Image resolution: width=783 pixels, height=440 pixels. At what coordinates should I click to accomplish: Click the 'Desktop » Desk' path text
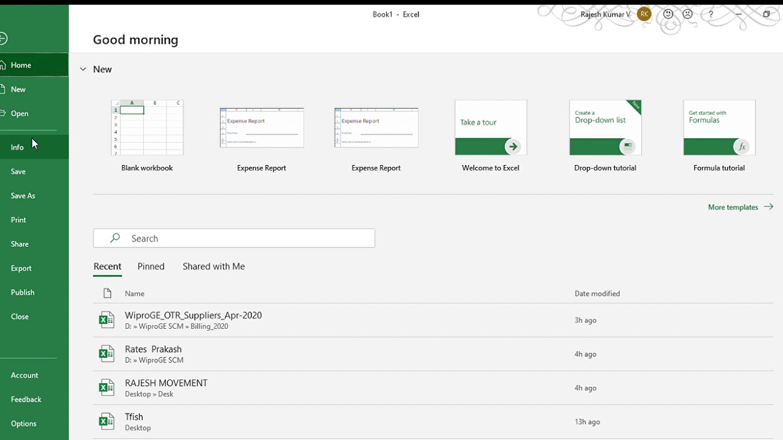[149, 394]
